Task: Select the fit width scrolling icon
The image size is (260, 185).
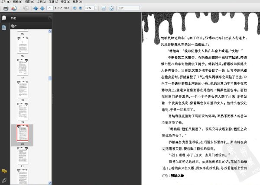Action: coord(104,8)
